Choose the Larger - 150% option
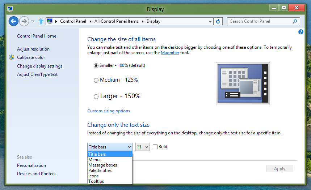This screenshot has width=311, height=190. [96, 96]
